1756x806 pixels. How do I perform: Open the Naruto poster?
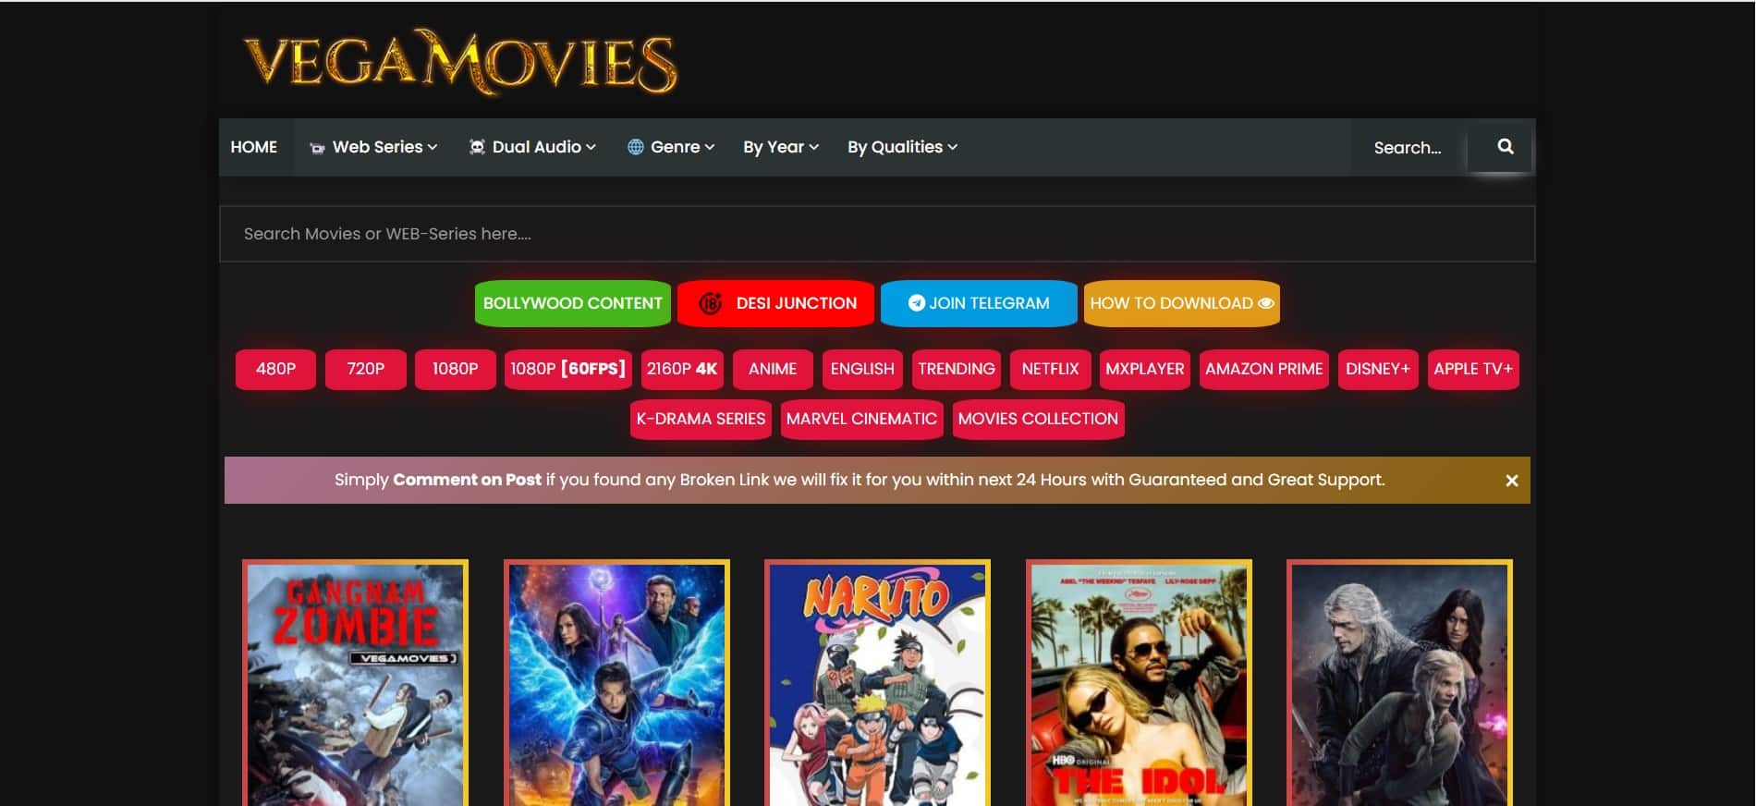pyautogui.click(x=877, y=682)
